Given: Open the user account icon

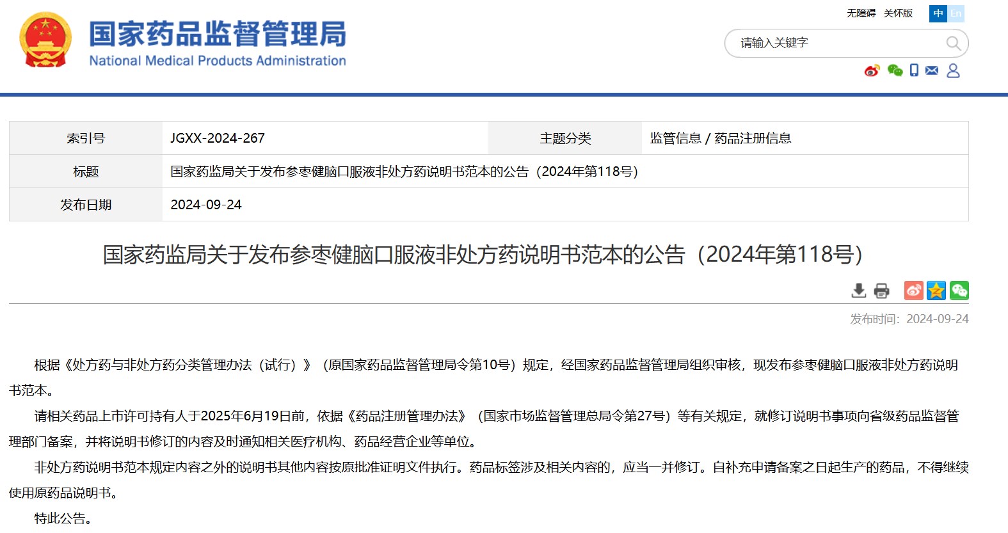Looking at the screenshot, I should [x=953, y=70].
